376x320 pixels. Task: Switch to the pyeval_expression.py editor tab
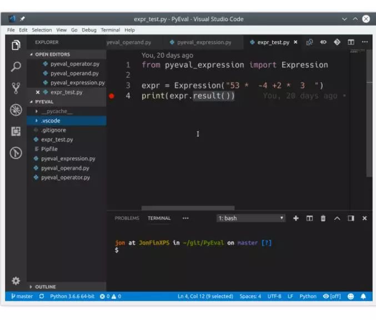click(x=203, y=42)
